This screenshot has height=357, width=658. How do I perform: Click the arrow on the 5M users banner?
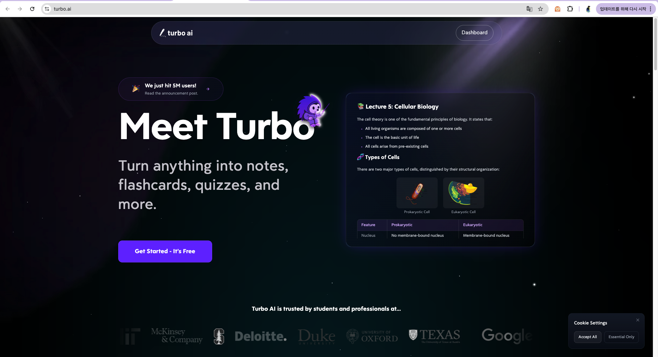208,89
